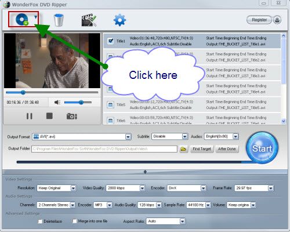Open the Load DVD dropdown arrow
290x232 pixels.
coord(35,17)
